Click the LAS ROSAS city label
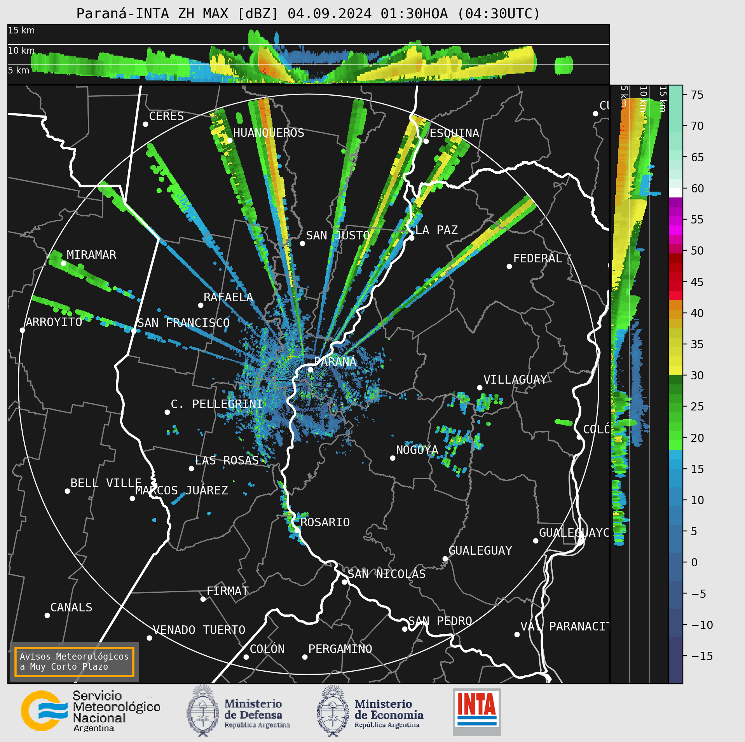 point(227,461)
